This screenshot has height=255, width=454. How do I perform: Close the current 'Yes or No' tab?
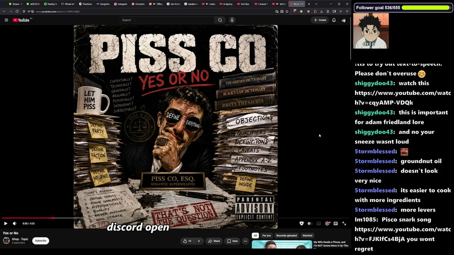[x=302, y=4]
